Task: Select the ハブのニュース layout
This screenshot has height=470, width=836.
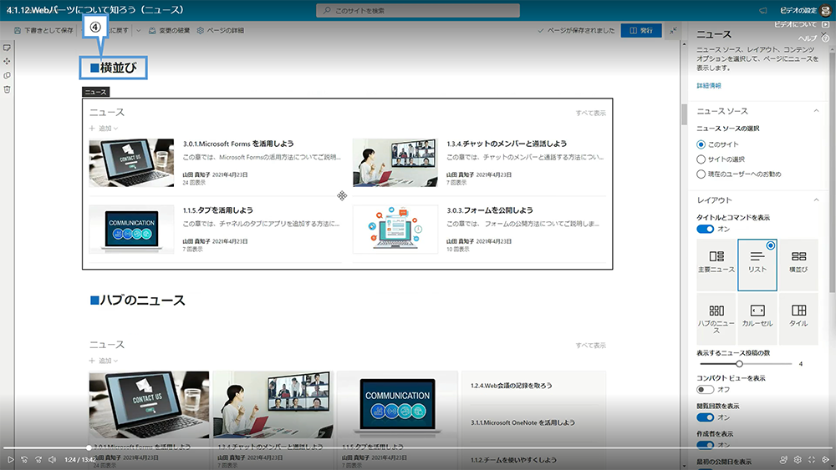Action: tap(716, 318)
